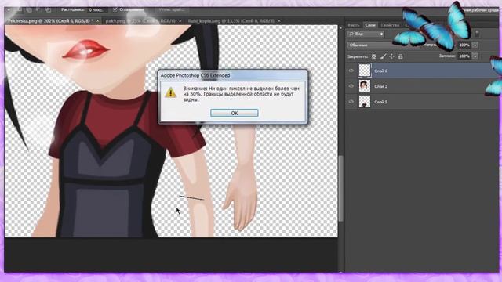Click the layer opacity 100% field
This screenshot has height=282, width=502.
coord(464,45)
